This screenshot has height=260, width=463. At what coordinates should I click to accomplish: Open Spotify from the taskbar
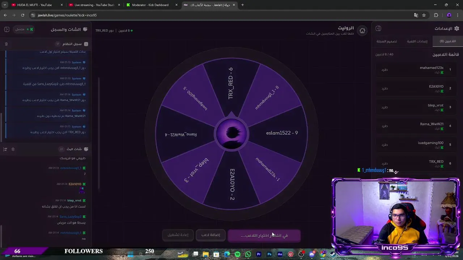(237, 254)
